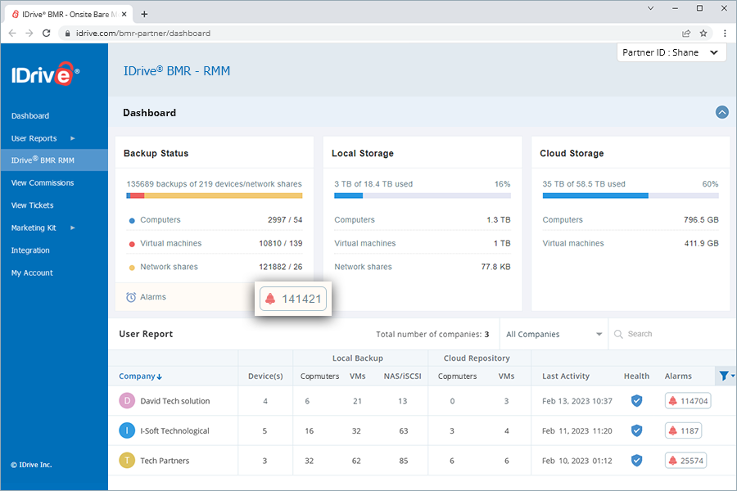Open the David Tech solution company name
Screen dimensions: 737x491
pyautogui.click(x=175, y=401)
